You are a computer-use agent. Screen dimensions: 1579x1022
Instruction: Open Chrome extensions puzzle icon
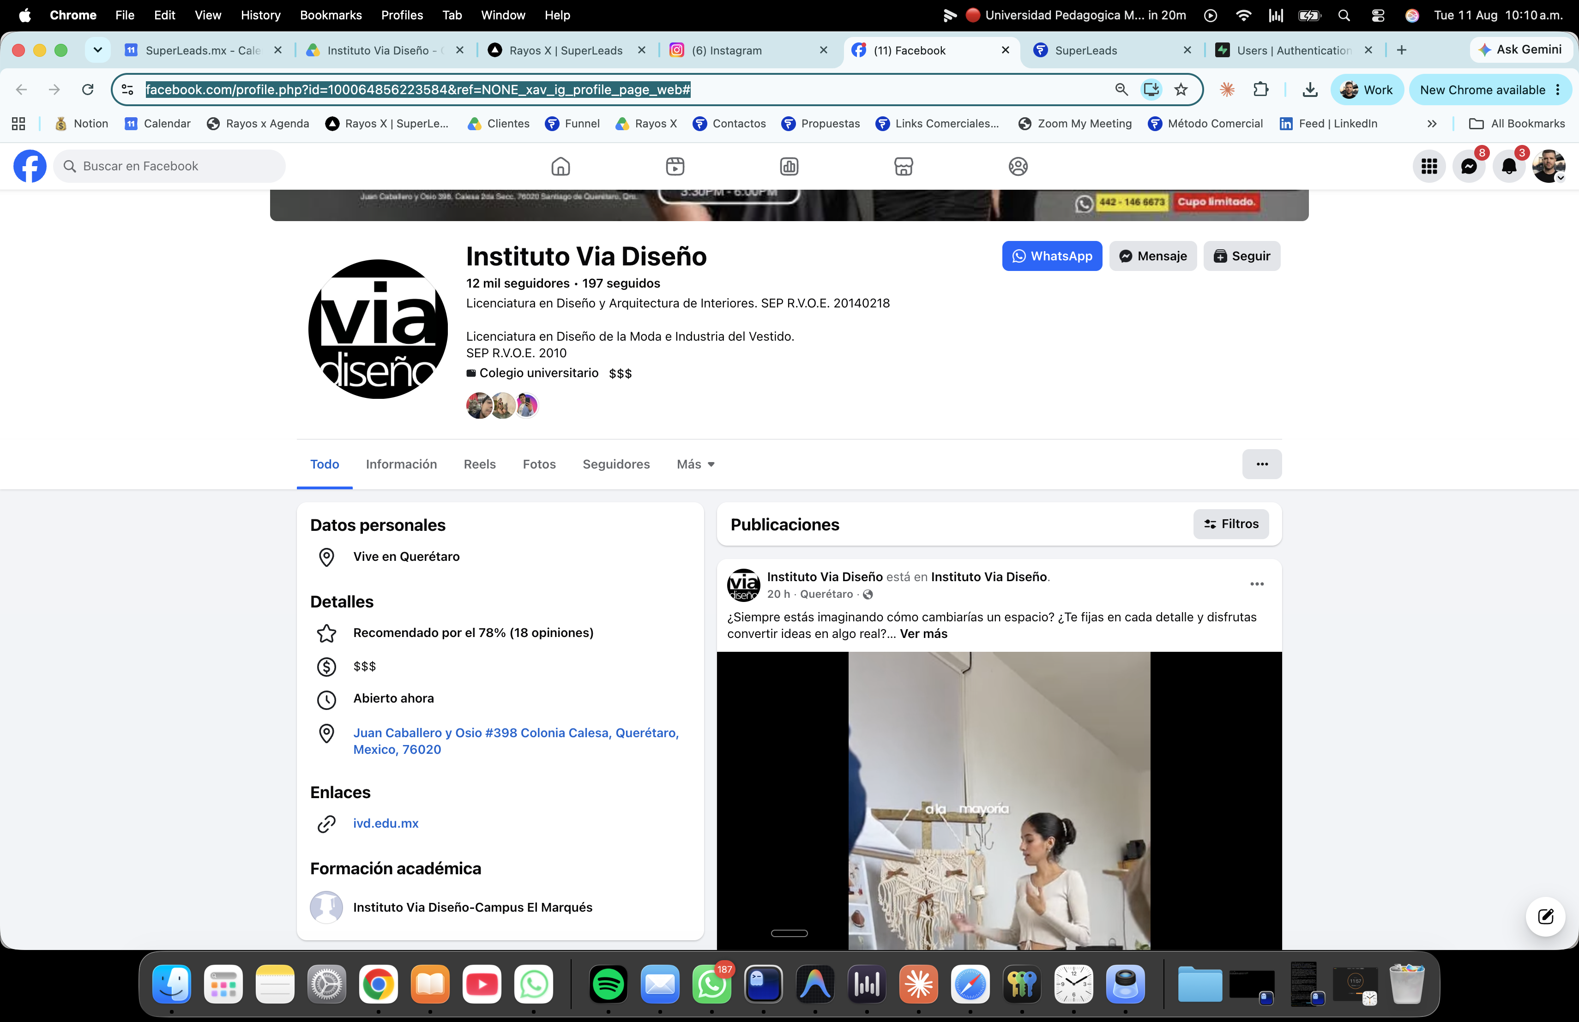[1260, 90]
